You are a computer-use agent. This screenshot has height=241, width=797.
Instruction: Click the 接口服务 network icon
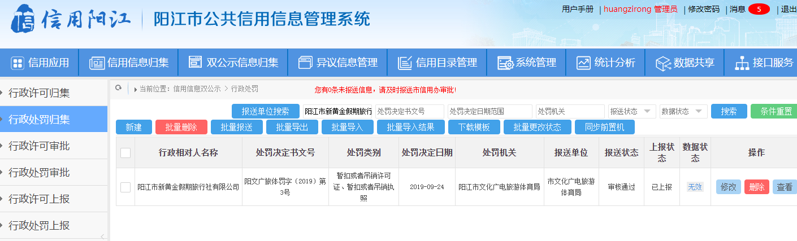742,63
